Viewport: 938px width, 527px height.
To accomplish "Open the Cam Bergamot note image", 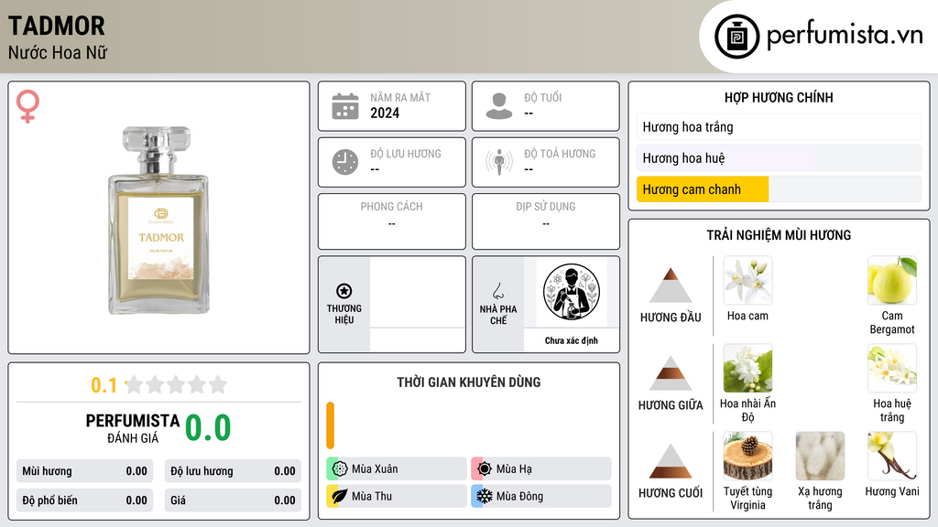I will (x=892, y=280).
